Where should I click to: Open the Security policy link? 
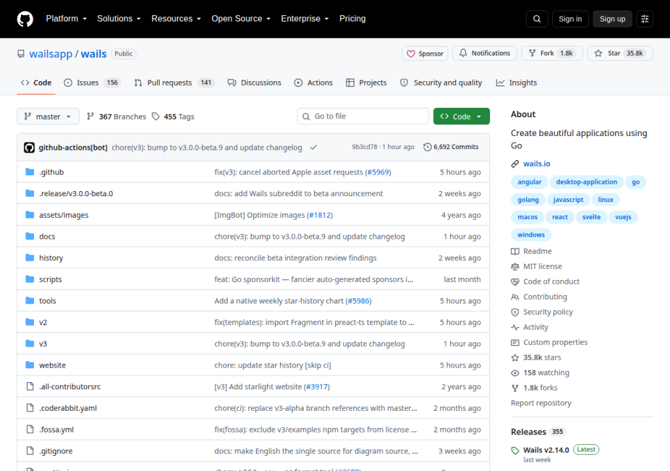[542, 312]
